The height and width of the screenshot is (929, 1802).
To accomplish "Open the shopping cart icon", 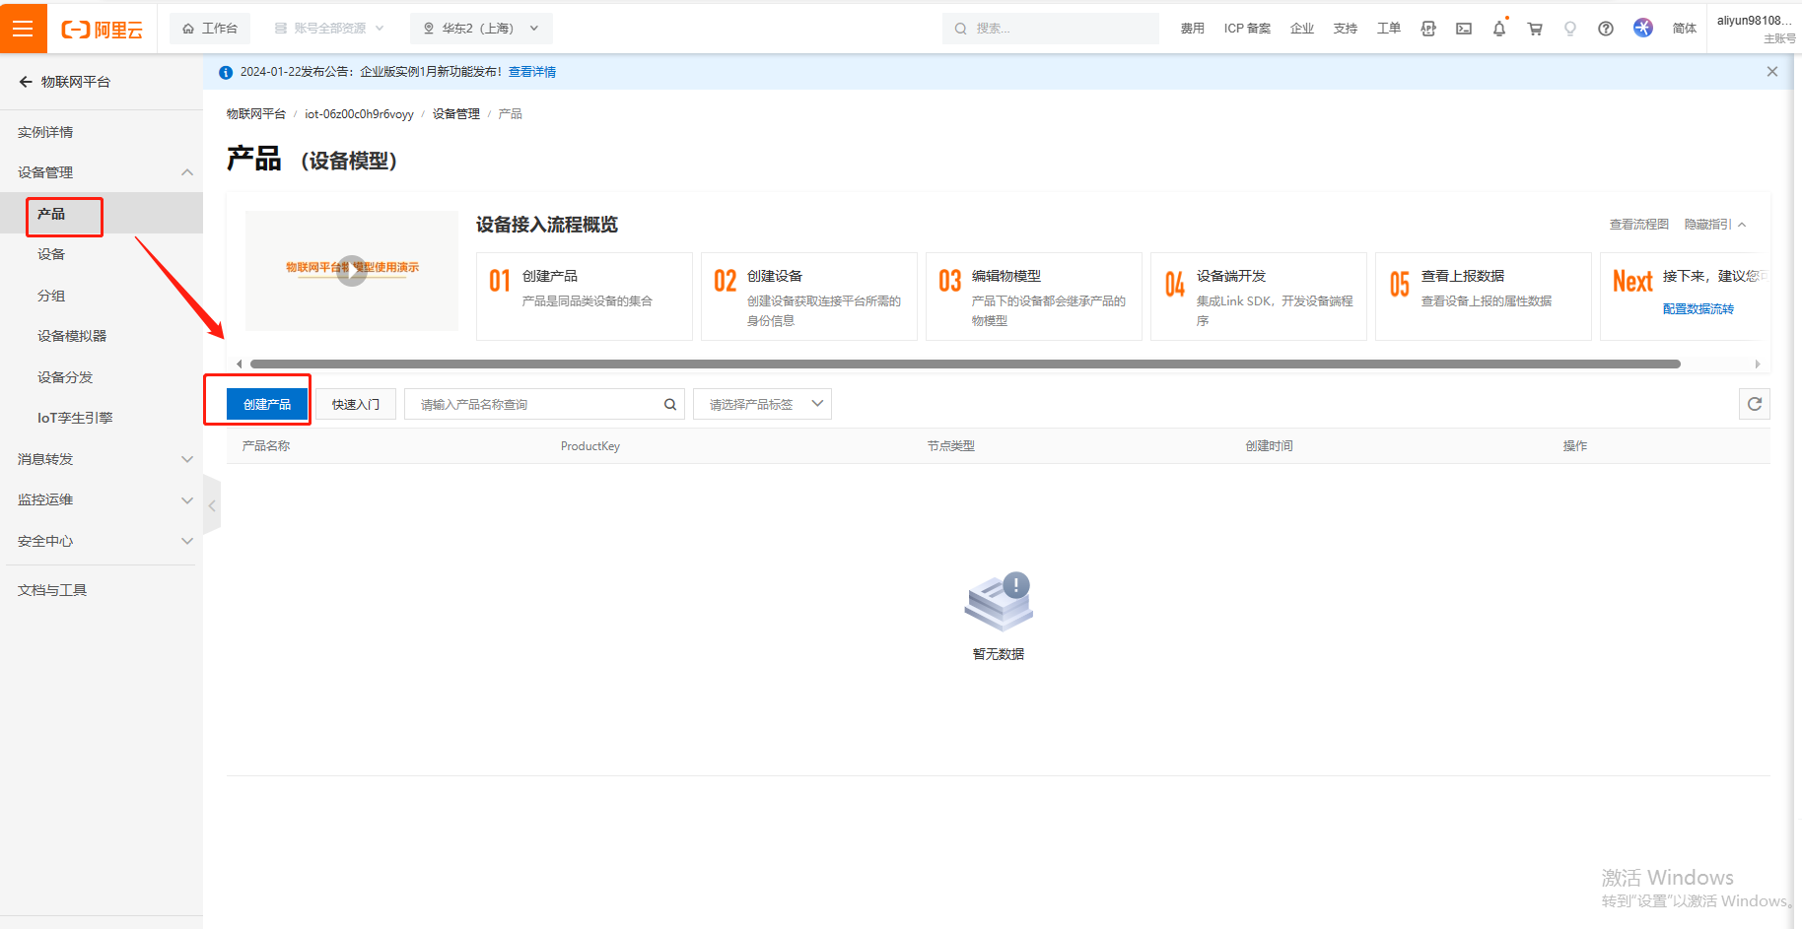I will click(x=1535, y=29).
